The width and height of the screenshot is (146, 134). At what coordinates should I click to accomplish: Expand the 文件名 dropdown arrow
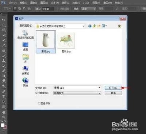[99, 88]
